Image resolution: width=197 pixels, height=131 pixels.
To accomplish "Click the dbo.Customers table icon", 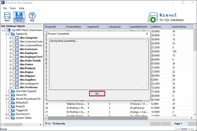I will coord(17,49).
